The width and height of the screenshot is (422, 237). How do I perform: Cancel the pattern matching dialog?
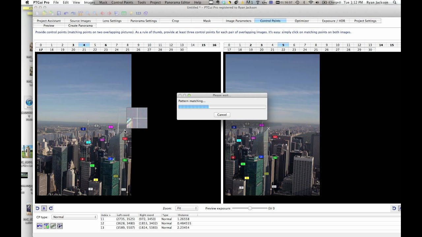coord(222,115)
